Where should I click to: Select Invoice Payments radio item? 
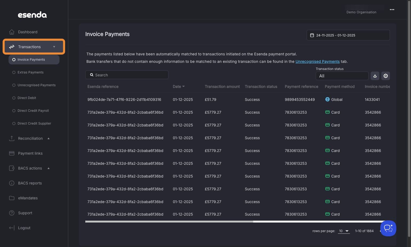coord(34,60)
